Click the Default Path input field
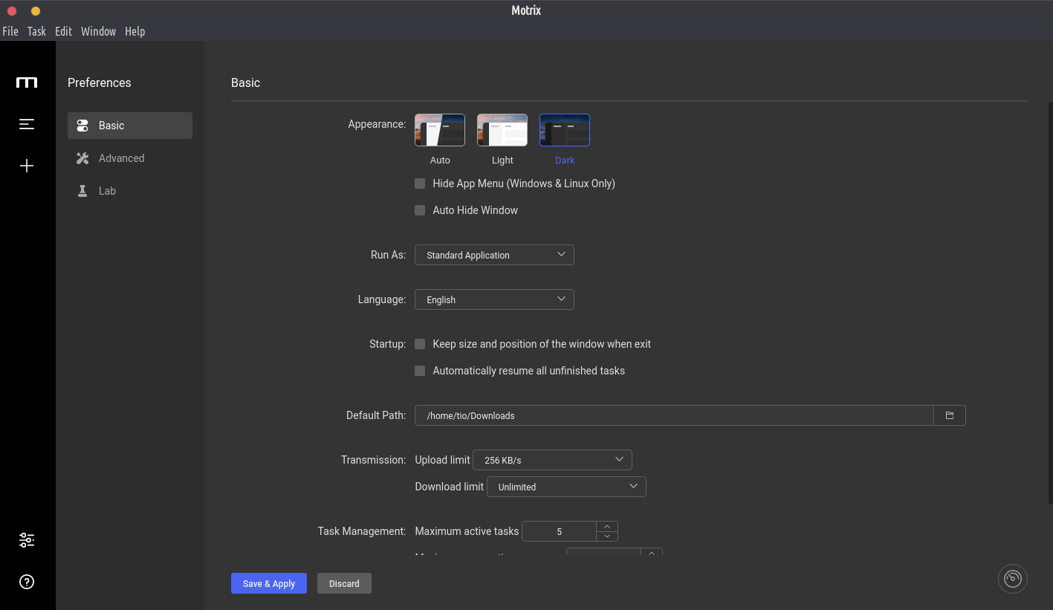Screen dimensions: 1053x610 673,415
